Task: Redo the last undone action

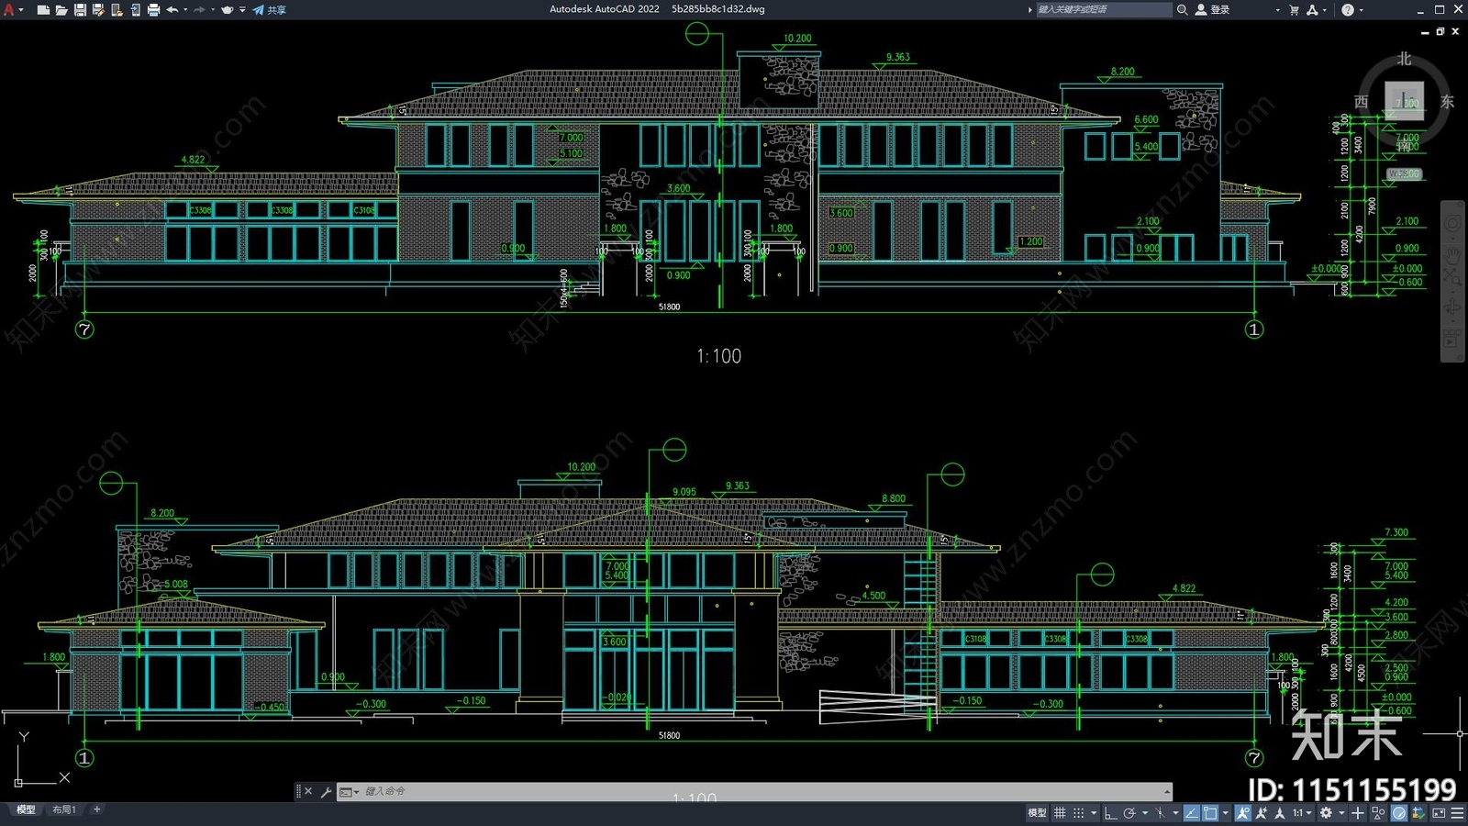Action: coord(199,10)
